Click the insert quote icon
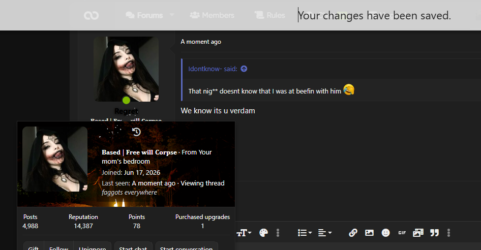This screenshot has width=481, height=250. [434, 233]
